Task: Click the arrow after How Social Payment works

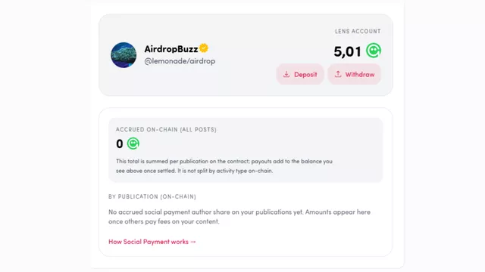Action: tap(193, 242)
